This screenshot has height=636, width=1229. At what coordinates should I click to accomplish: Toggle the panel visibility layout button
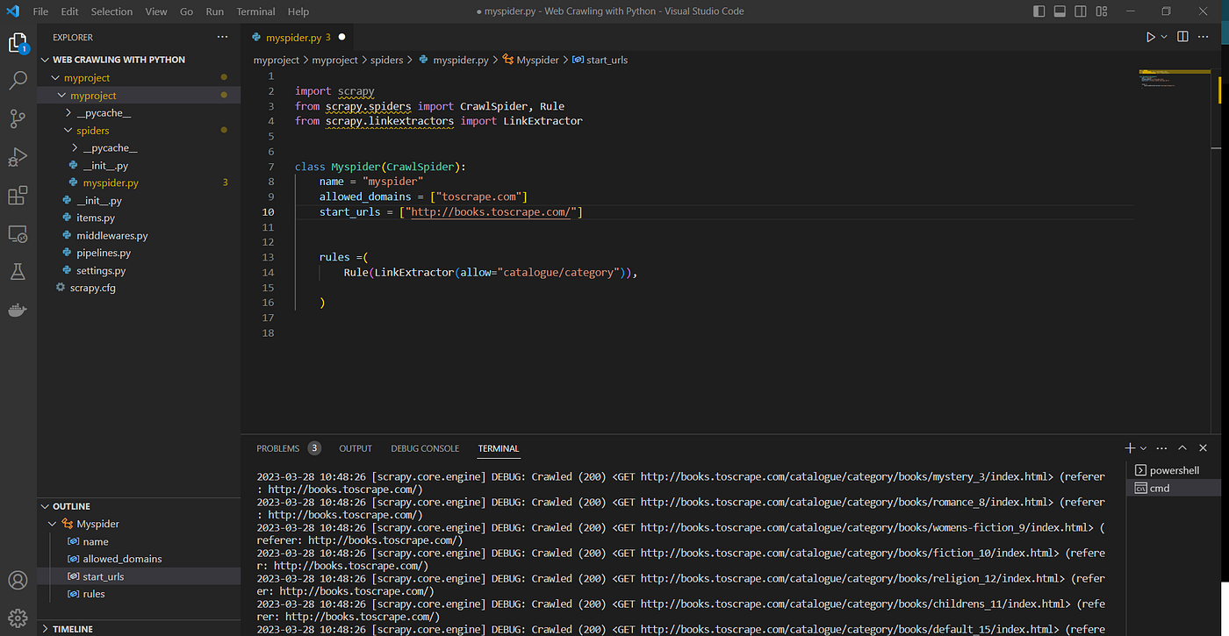(1060, 11)
